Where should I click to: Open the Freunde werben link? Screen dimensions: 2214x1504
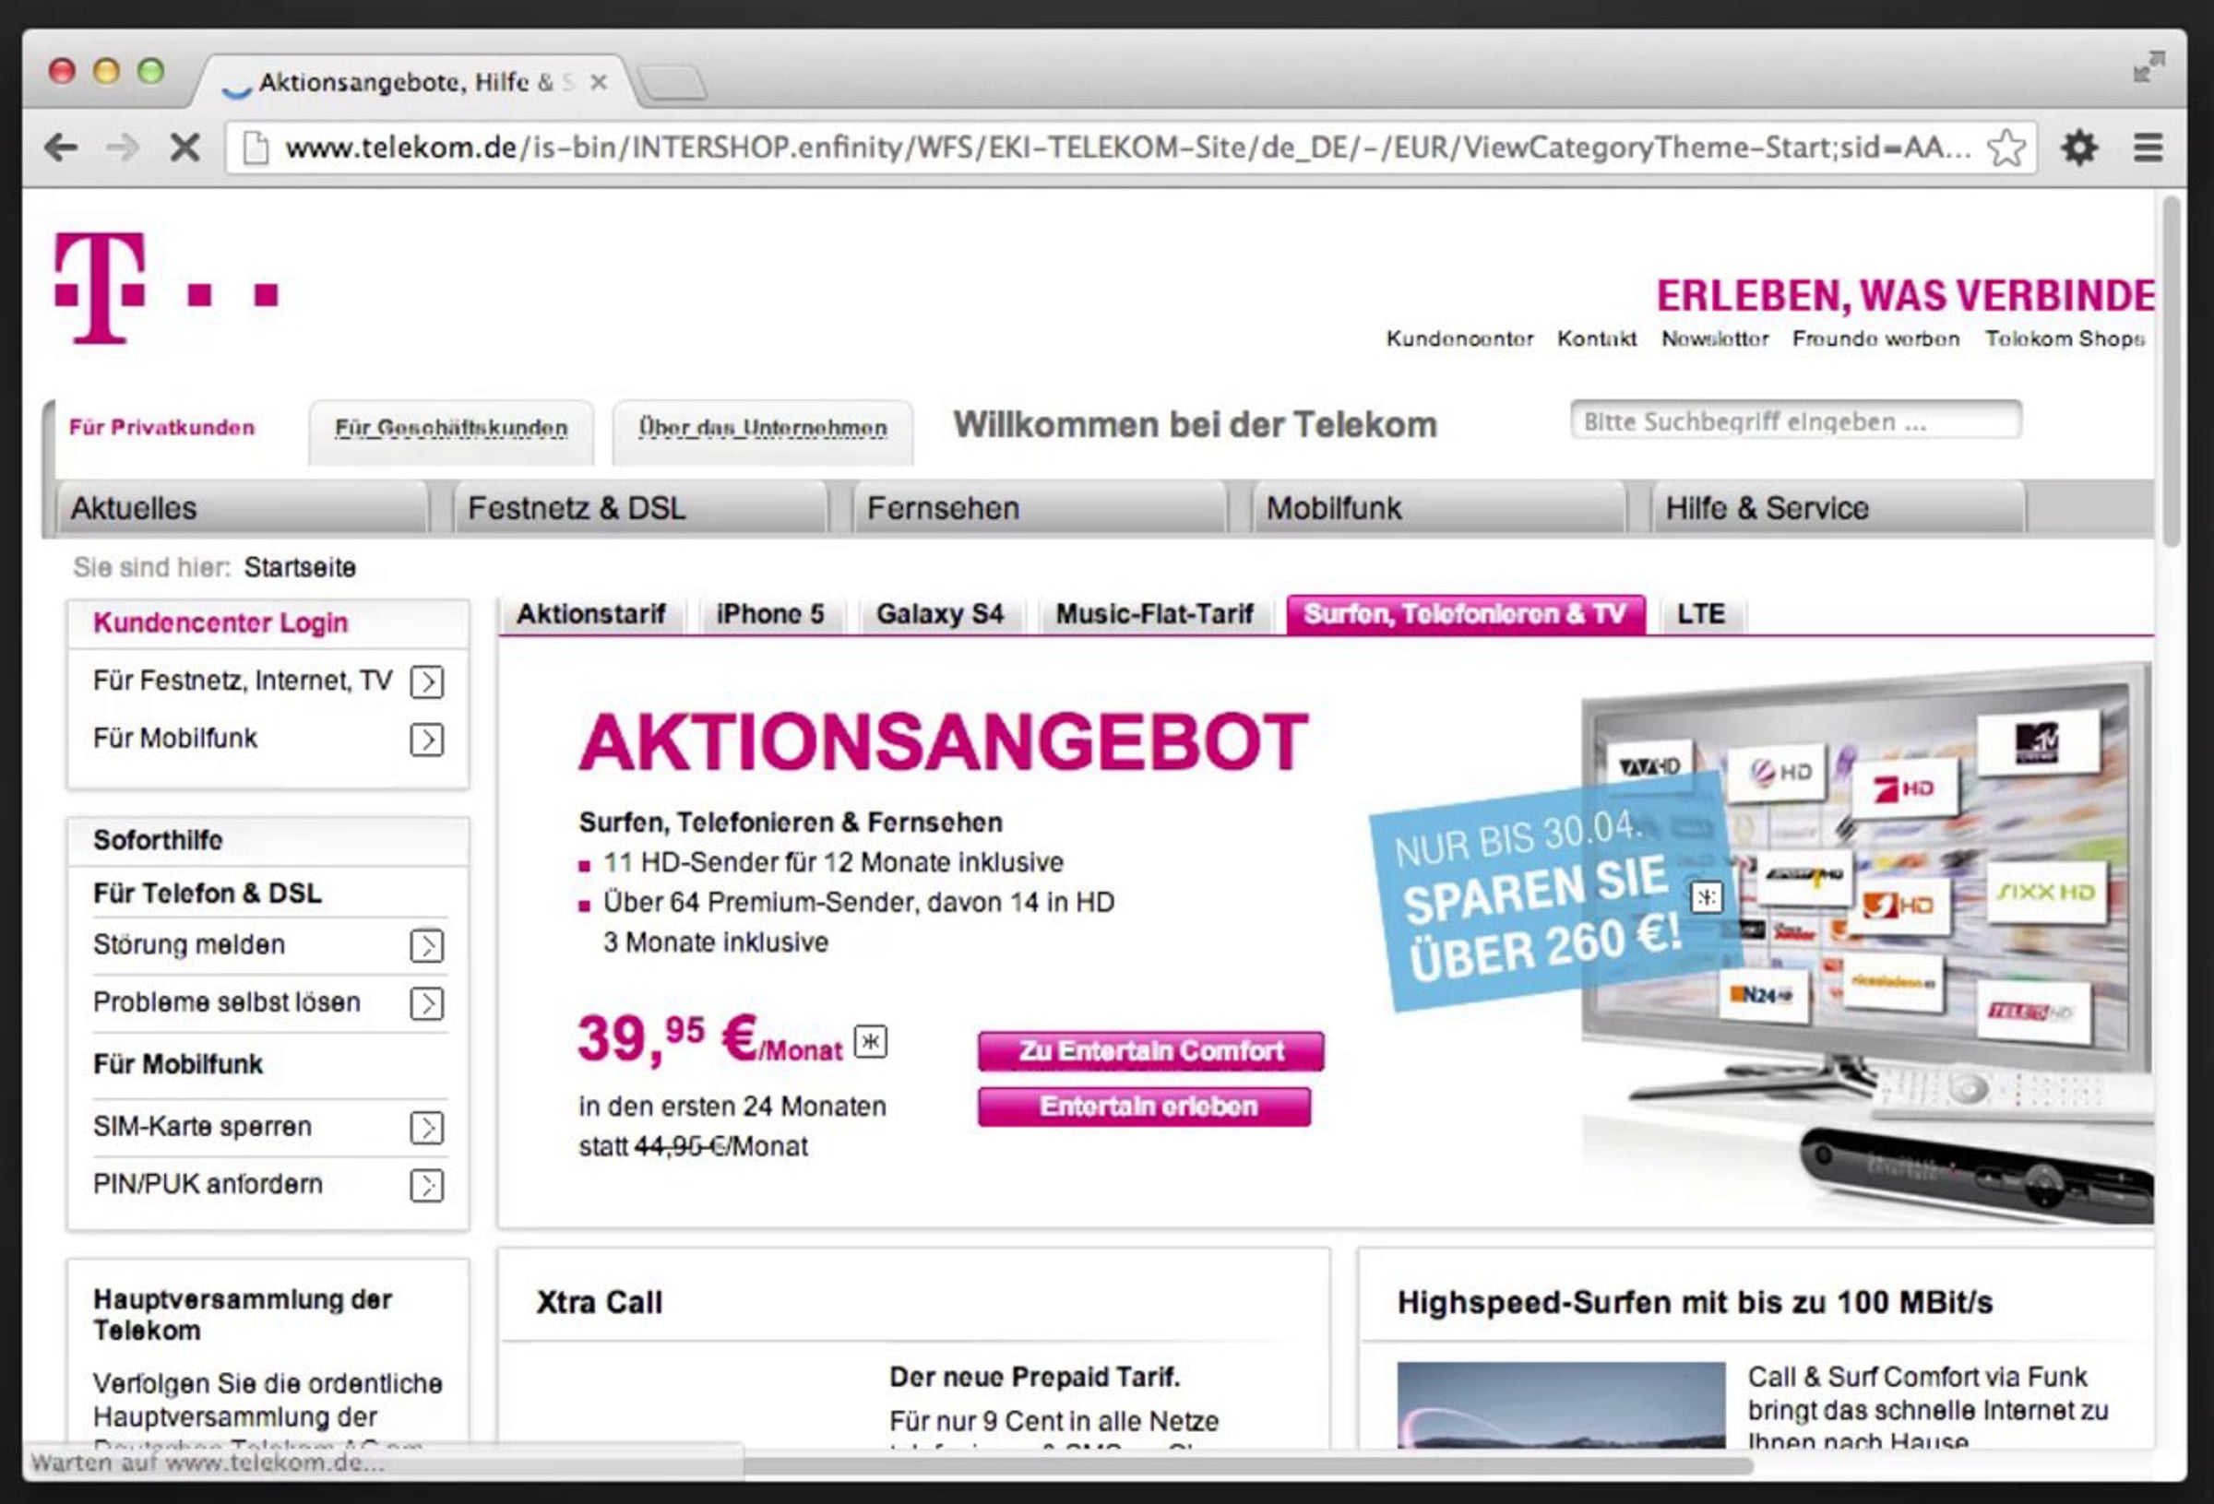(1875, 339)
